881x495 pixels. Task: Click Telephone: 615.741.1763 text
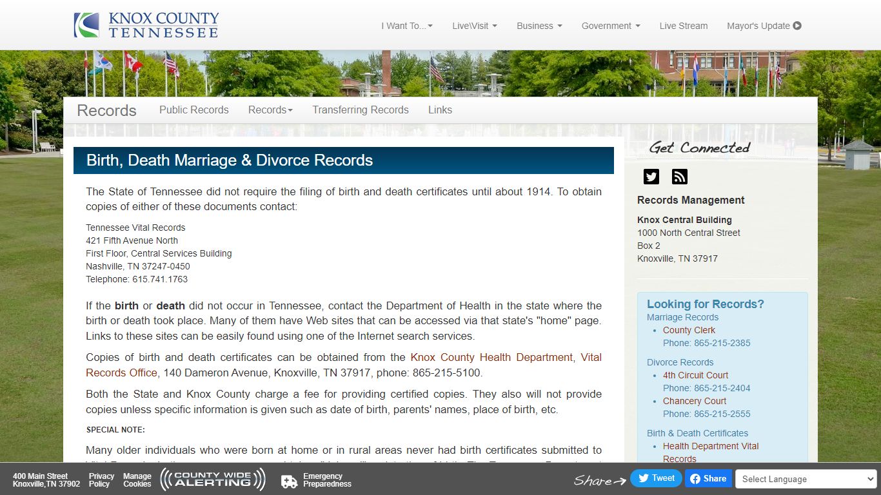click(137, 279)
